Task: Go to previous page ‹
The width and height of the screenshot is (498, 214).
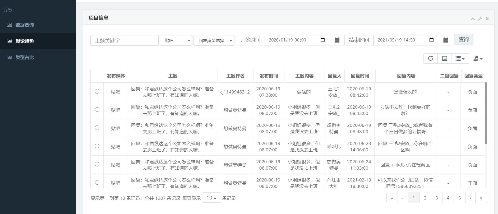Action: (403, 198)
